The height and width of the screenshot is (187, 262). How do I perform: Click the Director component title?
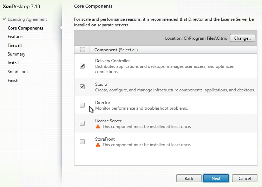(x=103, y=103)
